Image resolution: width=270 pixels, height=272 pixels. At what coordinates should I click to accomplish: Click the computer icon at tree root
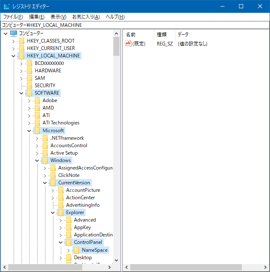(14, 33)
